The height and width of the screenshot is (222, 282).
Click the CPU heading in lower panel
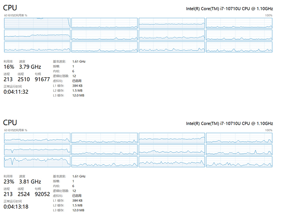[10, 123]
